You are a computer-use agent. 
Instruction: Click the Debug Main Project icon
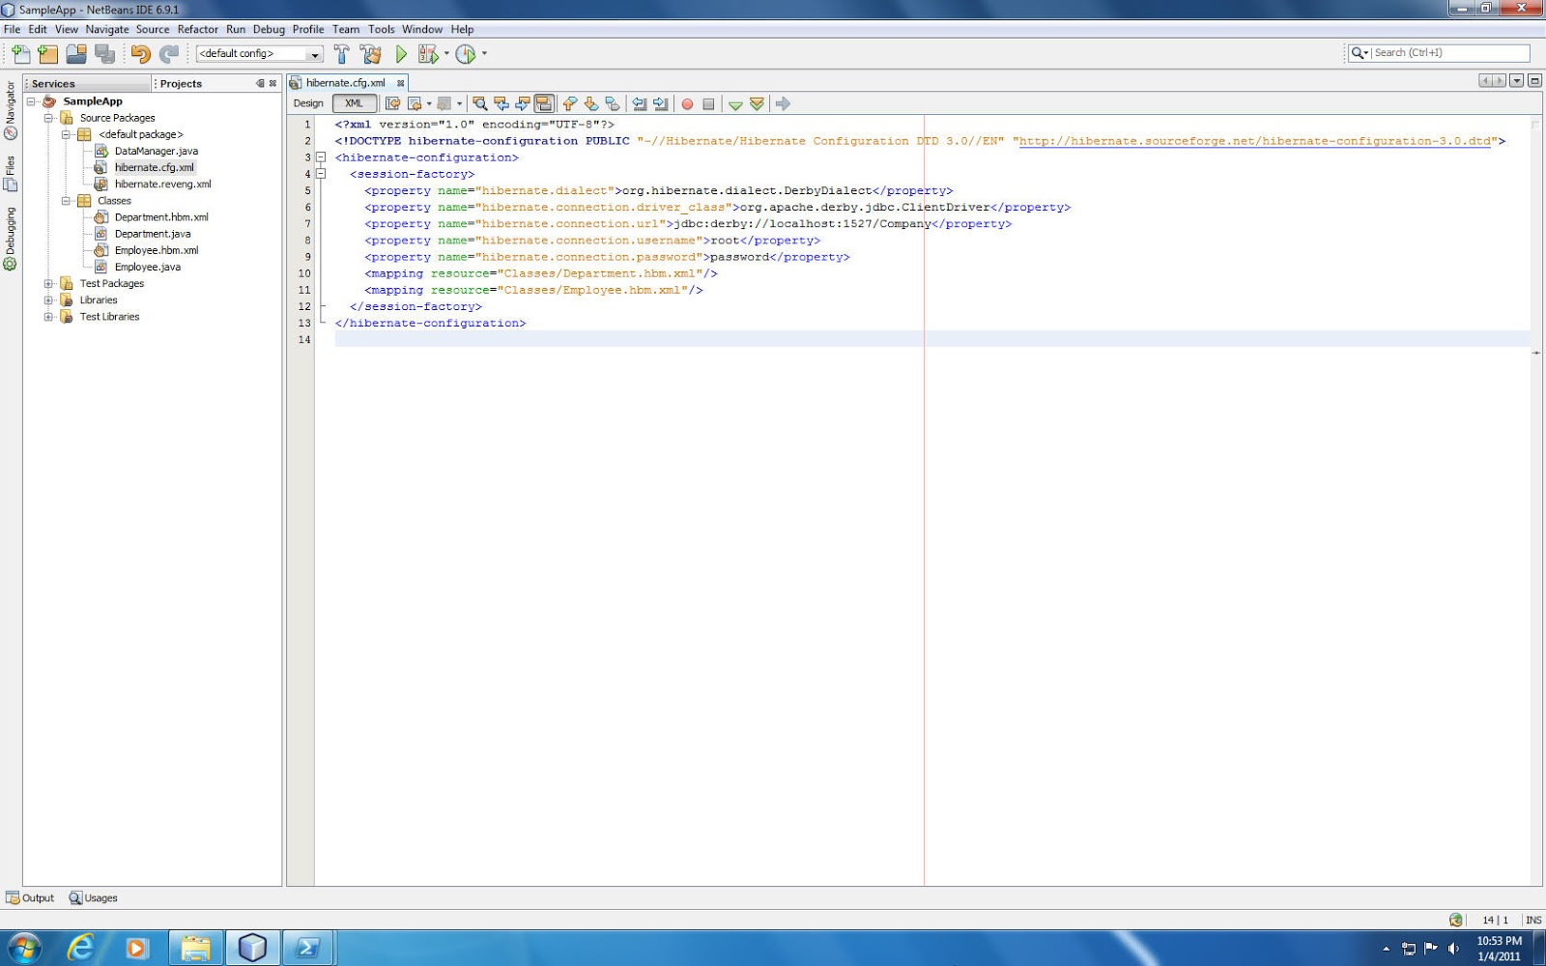click(428, 54)
